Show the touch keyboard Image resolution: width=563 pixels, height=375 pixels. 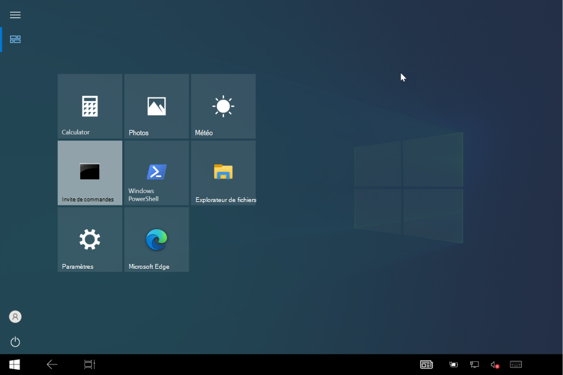[515, 364]
